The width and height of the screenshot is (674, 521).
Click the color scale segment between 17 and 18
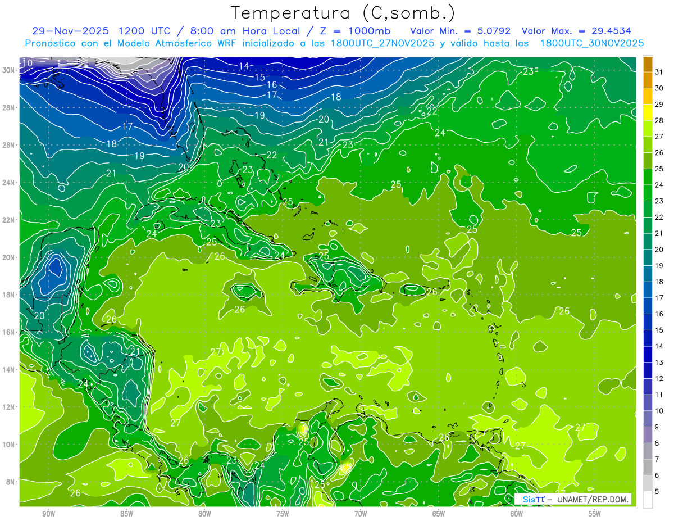click(x=648, y=290)
